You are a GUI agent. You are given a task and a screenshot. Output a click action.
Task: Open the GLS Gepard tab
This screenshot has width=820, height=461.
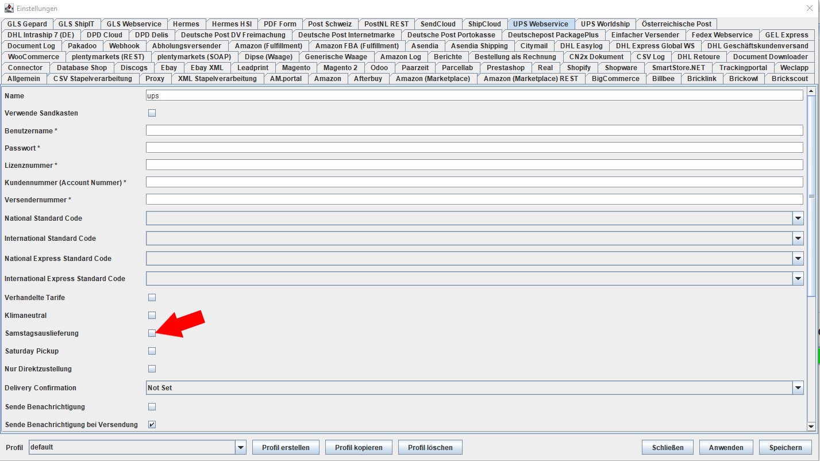(28, 24)
